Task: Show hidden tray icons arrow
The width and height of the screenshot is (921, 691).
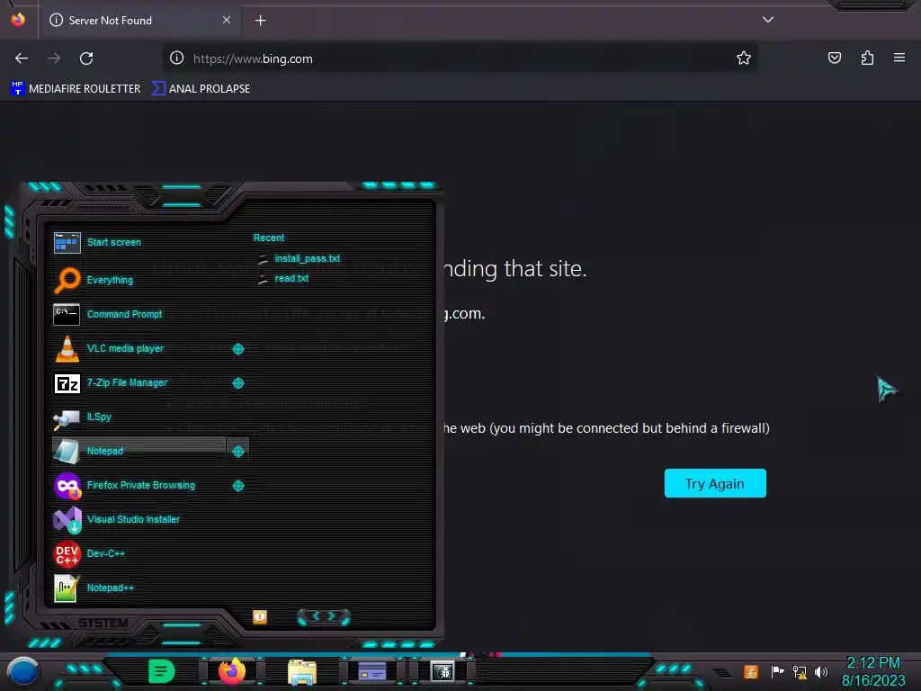Action: tap(722, 673)
